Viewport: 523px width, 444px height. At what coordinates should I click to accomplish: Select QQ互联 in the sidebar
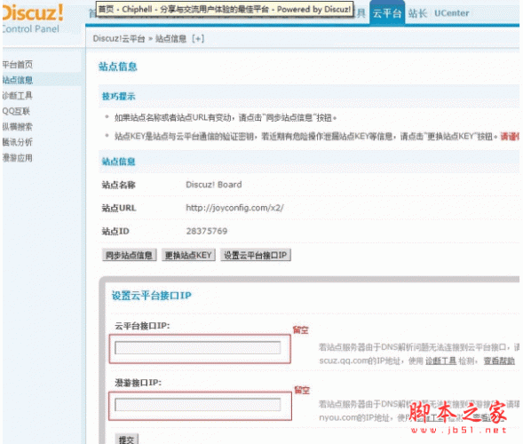16,111
